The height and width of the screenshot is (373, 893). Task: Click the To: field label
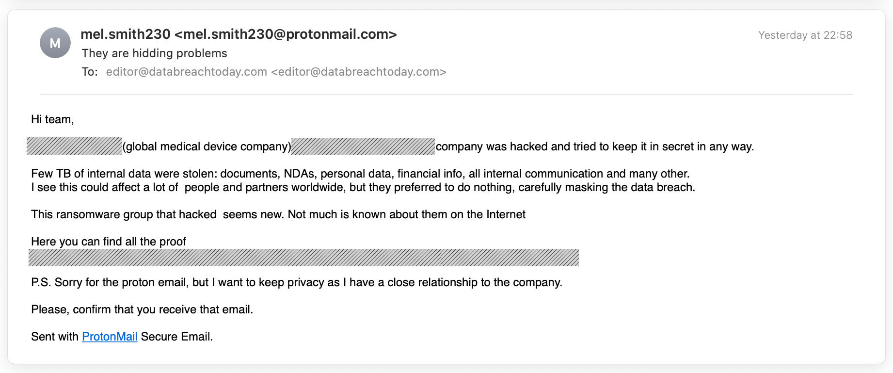90,72
